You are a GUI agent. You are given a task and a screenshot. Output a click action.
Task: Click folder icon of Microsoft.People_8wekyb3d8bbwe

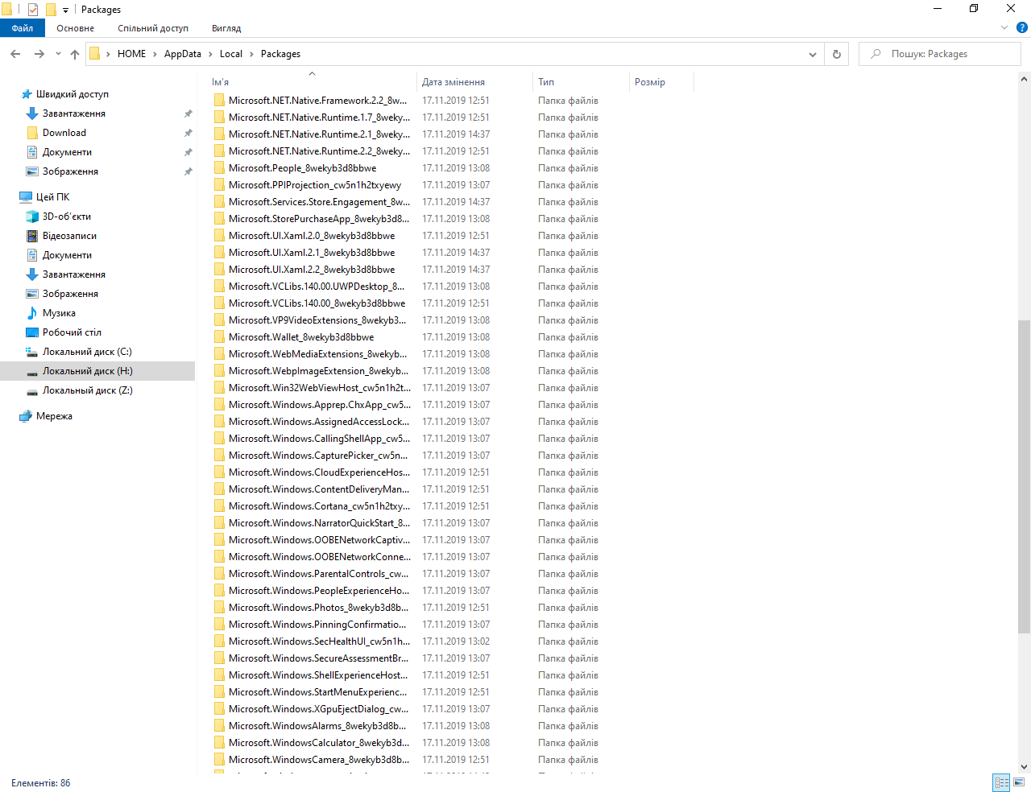click(x=219, y=168)
